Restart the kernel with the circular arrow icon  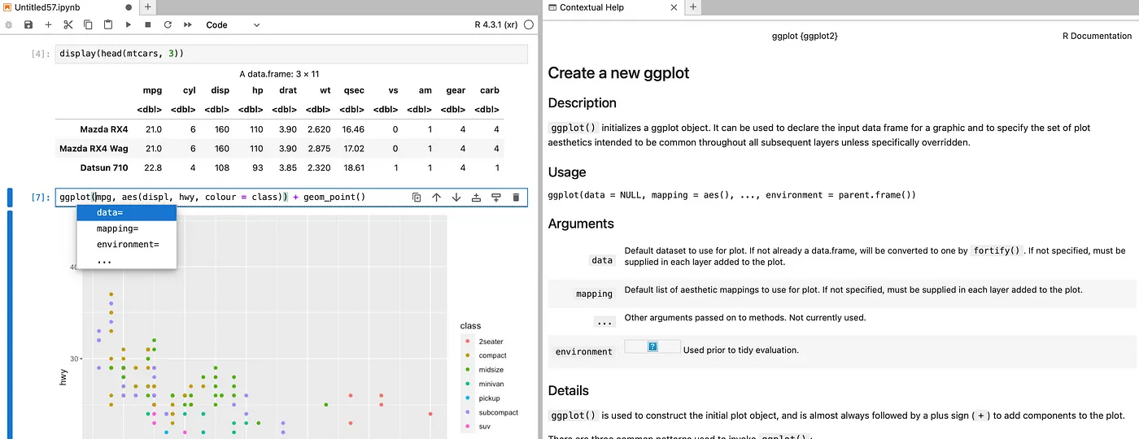coord(168,25)
